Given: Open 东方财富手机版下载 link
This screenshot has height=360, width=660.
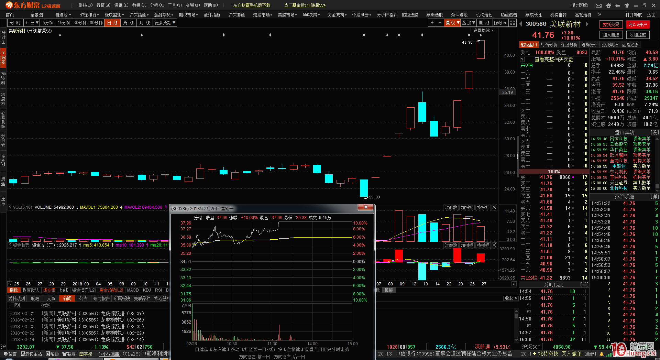Looking at the screenshot, I should coord(252,6).
